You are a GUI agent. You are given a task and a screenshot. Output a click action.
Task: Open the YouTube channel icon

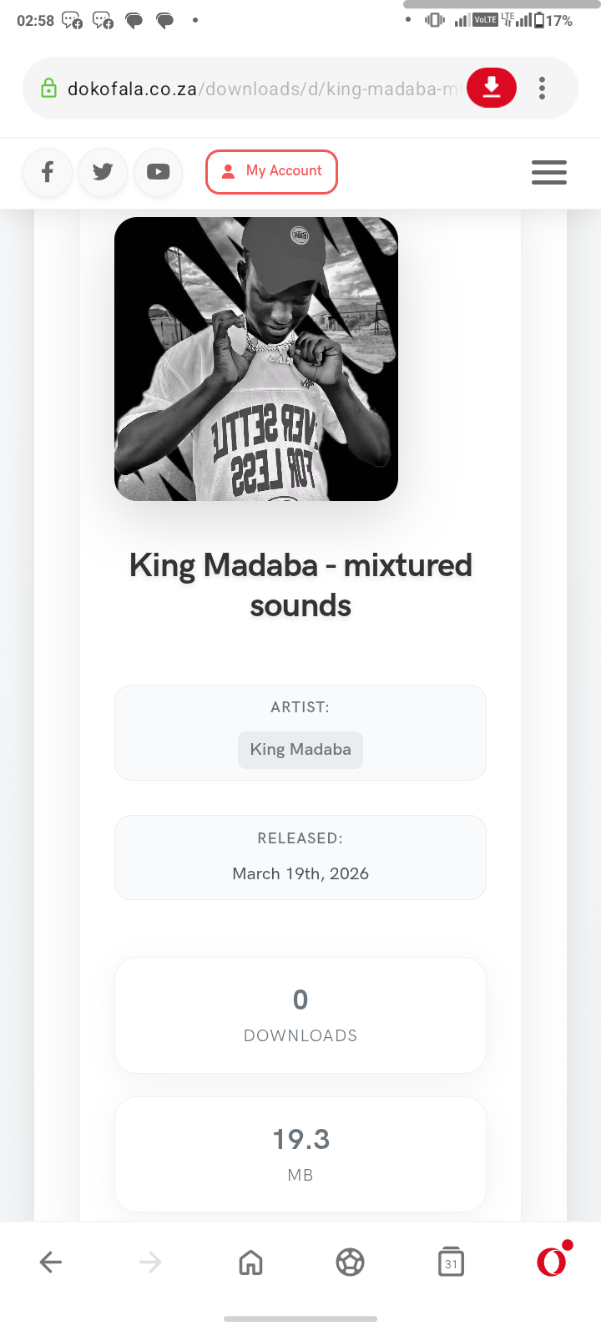click(158, 172)
